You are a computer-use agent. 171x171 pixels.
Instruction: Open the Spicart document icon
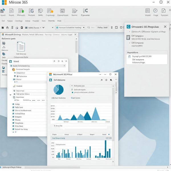(164, 11)
